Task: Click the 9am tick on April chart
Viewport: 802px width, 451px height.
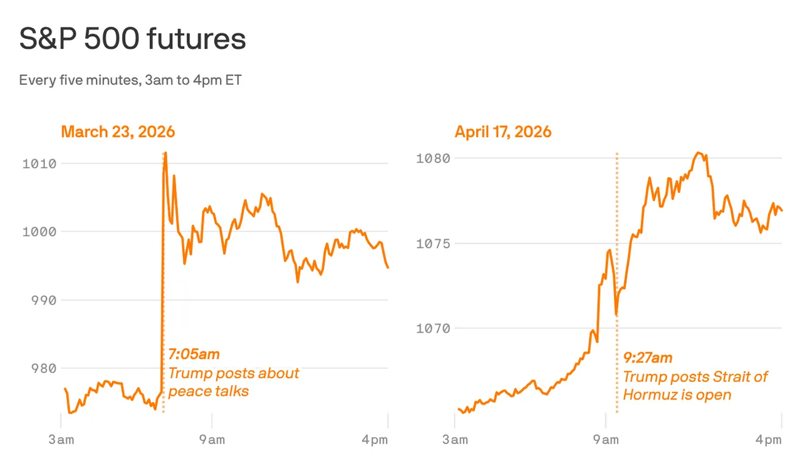Action: (x=605, y=440)
